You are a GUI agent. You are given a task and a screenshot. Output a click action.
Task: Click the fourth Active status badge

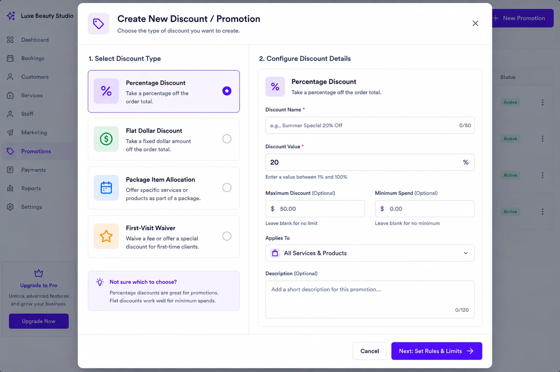pyautogui.click(x=510, y=211)
